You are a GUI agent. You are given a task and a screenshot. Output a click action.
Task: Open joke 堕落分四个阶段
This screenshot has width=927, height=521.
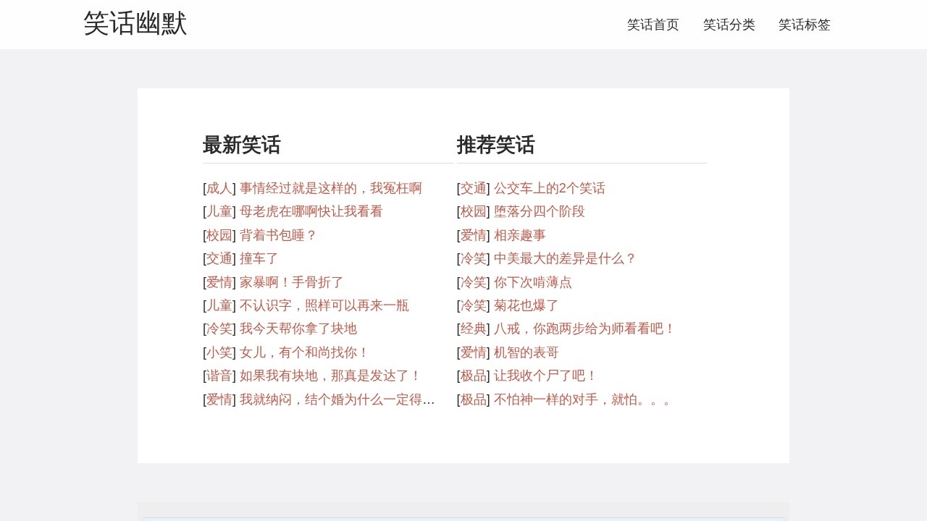pyautogui.click(x=540, y=211)
